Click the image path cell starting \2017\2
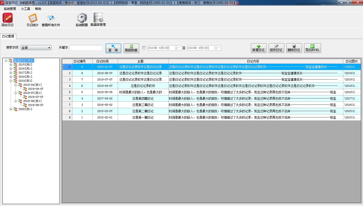 pos(352,98)
